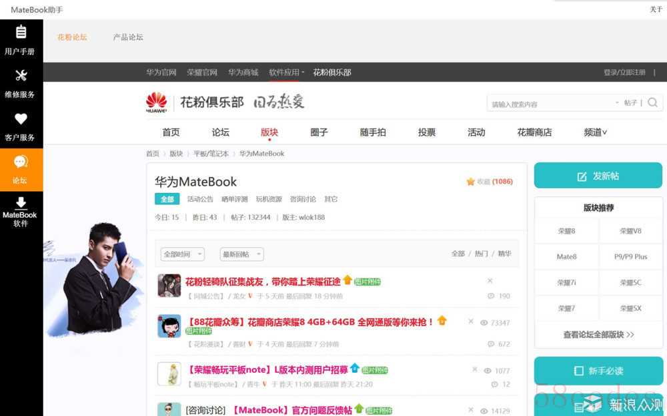Viewport: 667px width, 416px height.
Task: Click the X icon on 花粉轻骑队 post
Action: tap(490, 281)
